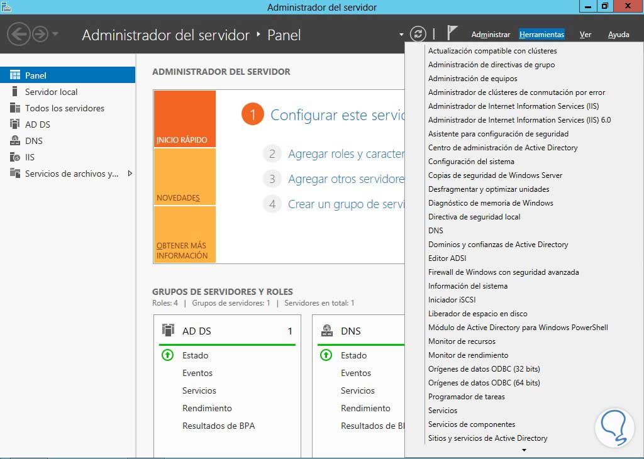Choose Configuración del sistema
644x459 pixels.
pos(471,162)
